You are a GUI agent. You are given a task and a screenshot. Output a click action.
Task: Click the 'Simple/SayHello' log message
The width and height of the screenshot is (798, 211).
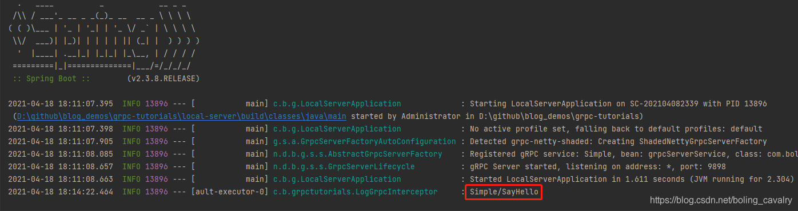point(504,192)
